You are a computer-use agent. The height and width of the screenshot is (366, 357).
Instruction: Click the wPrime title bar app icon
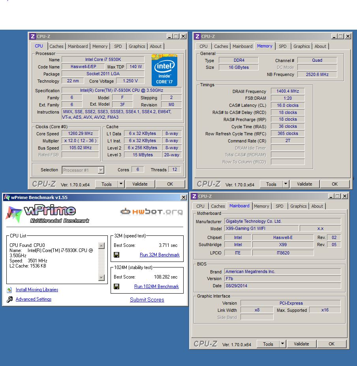pos(7,197)
